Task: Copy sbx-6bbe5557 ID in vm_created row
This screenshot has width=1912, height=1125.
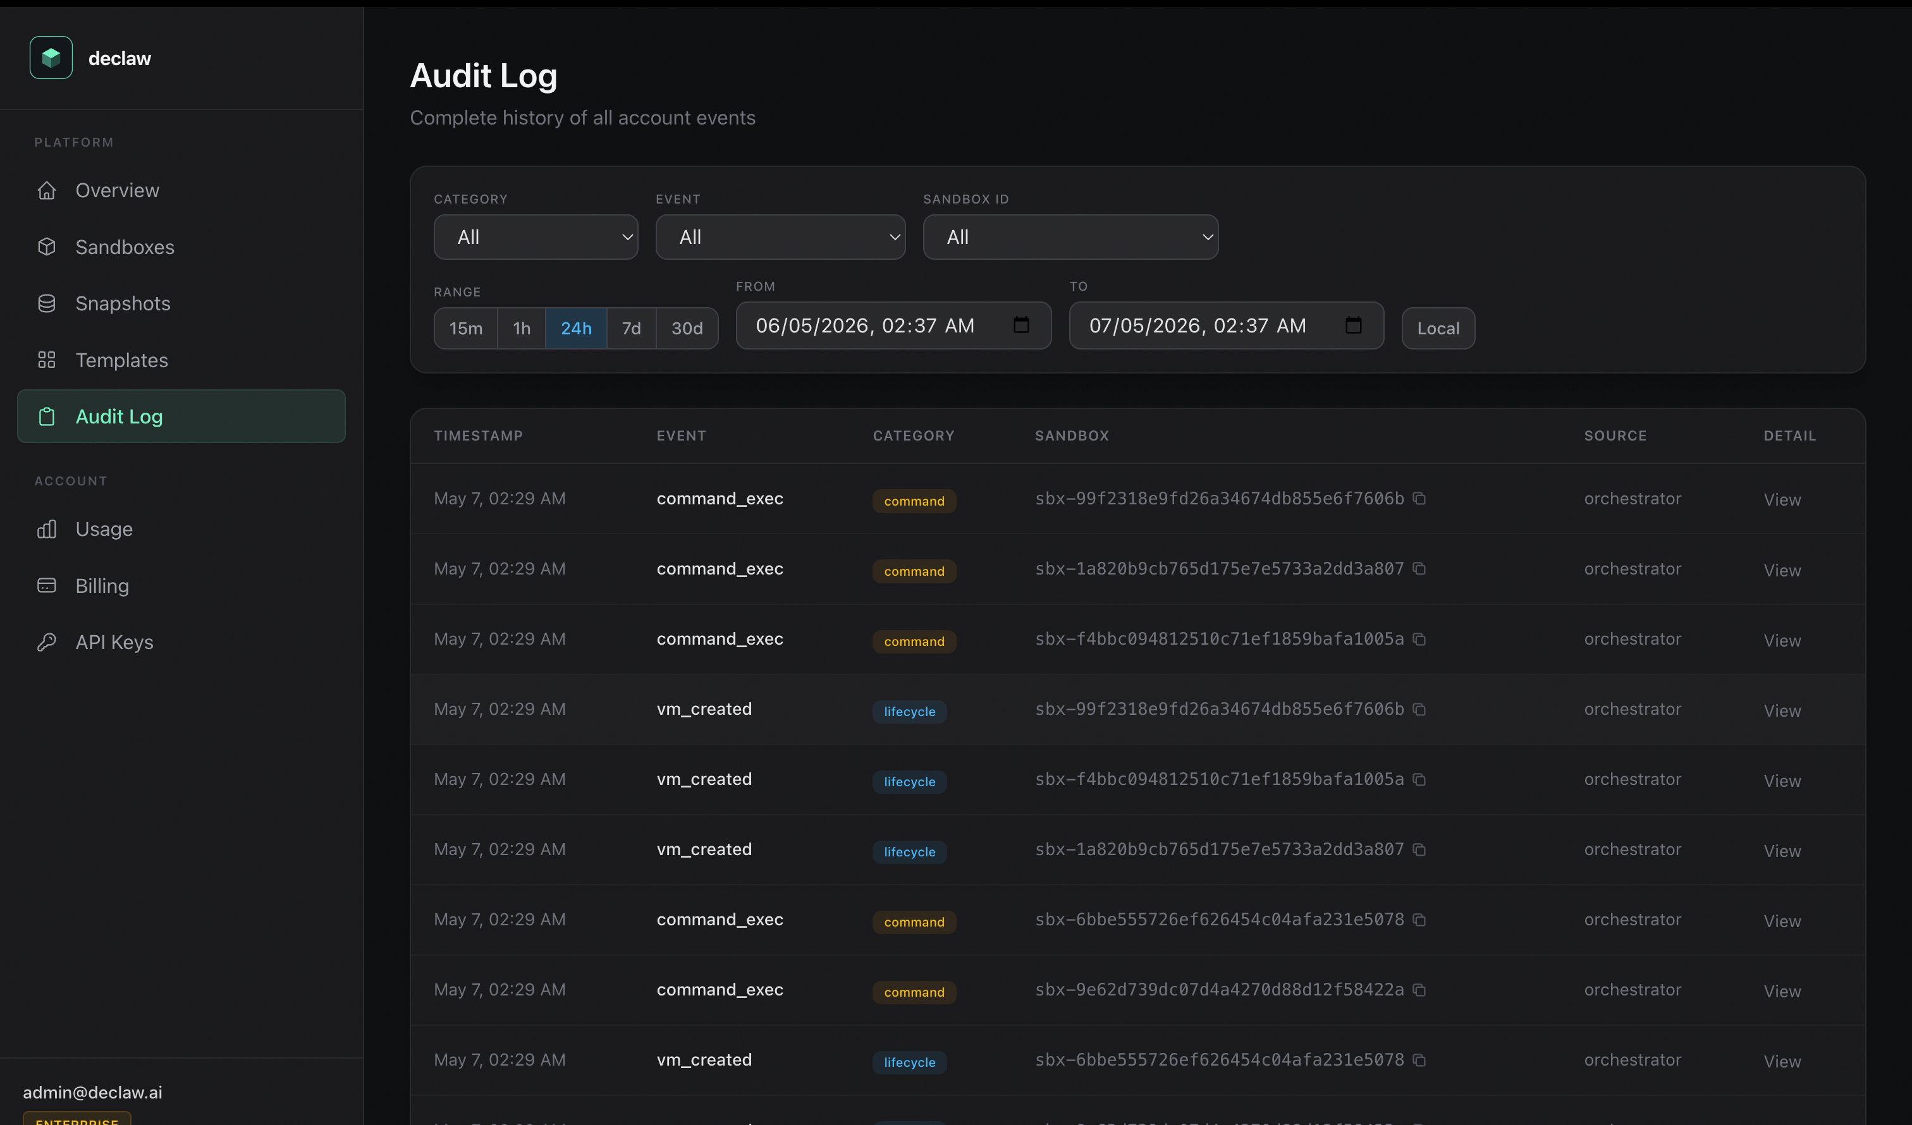Action: 1419,1061
